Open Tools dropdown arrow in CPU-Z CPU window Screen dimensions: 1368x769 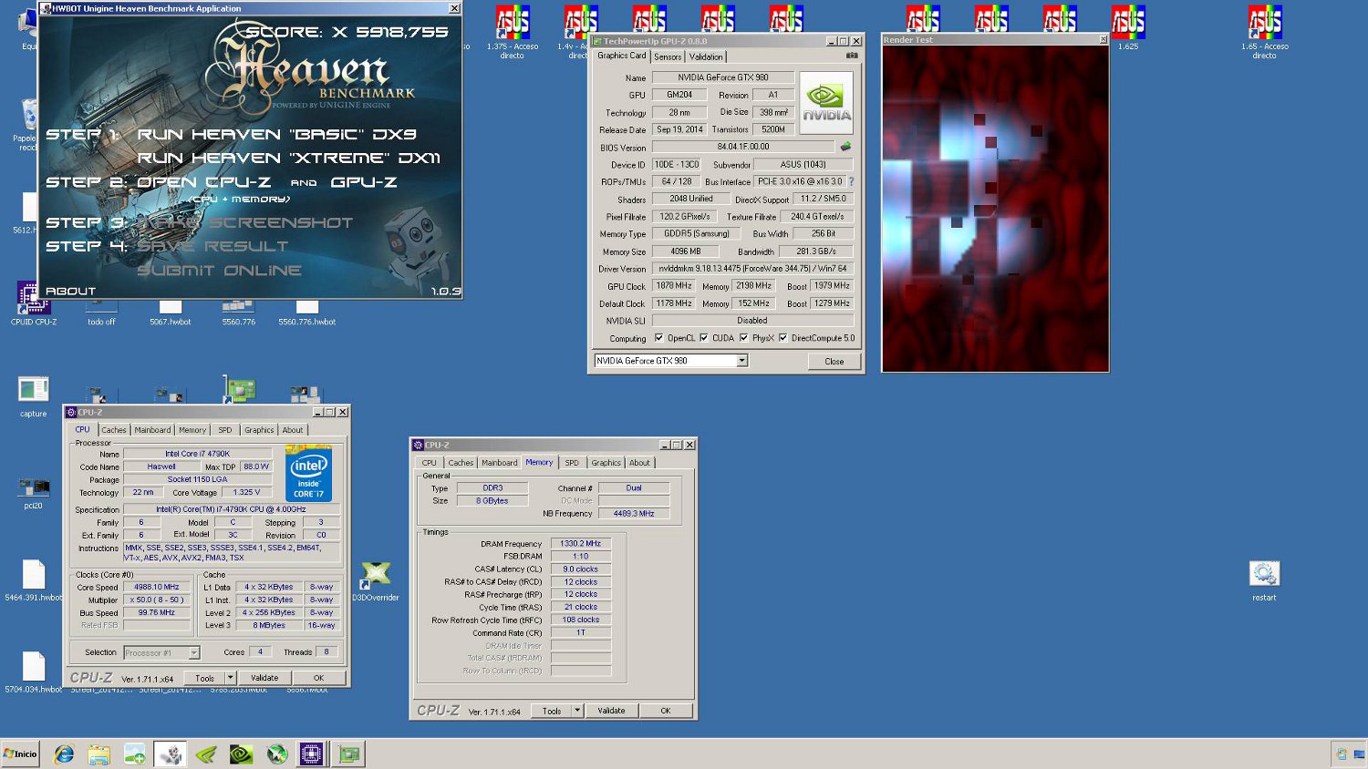pos(230,678)
